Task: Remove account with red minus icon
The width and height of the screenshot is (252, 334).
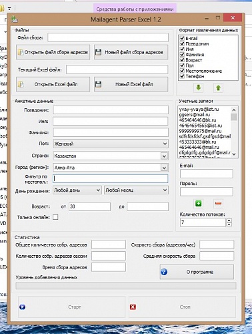Action: [x=218, y=203]
